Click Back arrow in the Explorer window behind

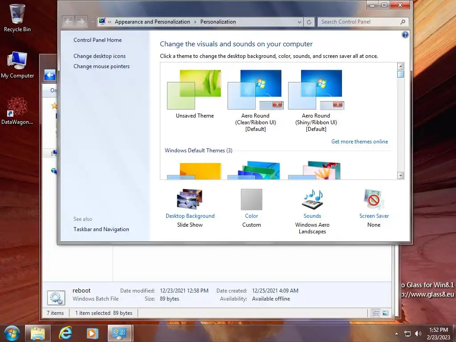(x=50, y=75)
